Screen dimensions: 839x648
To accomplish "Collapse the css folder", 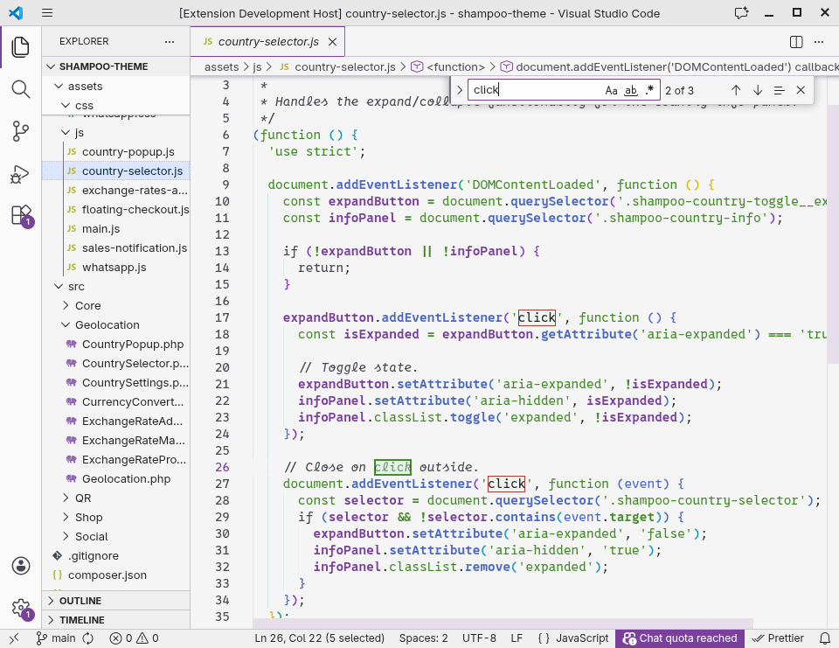I will click(x=115, y=106).
